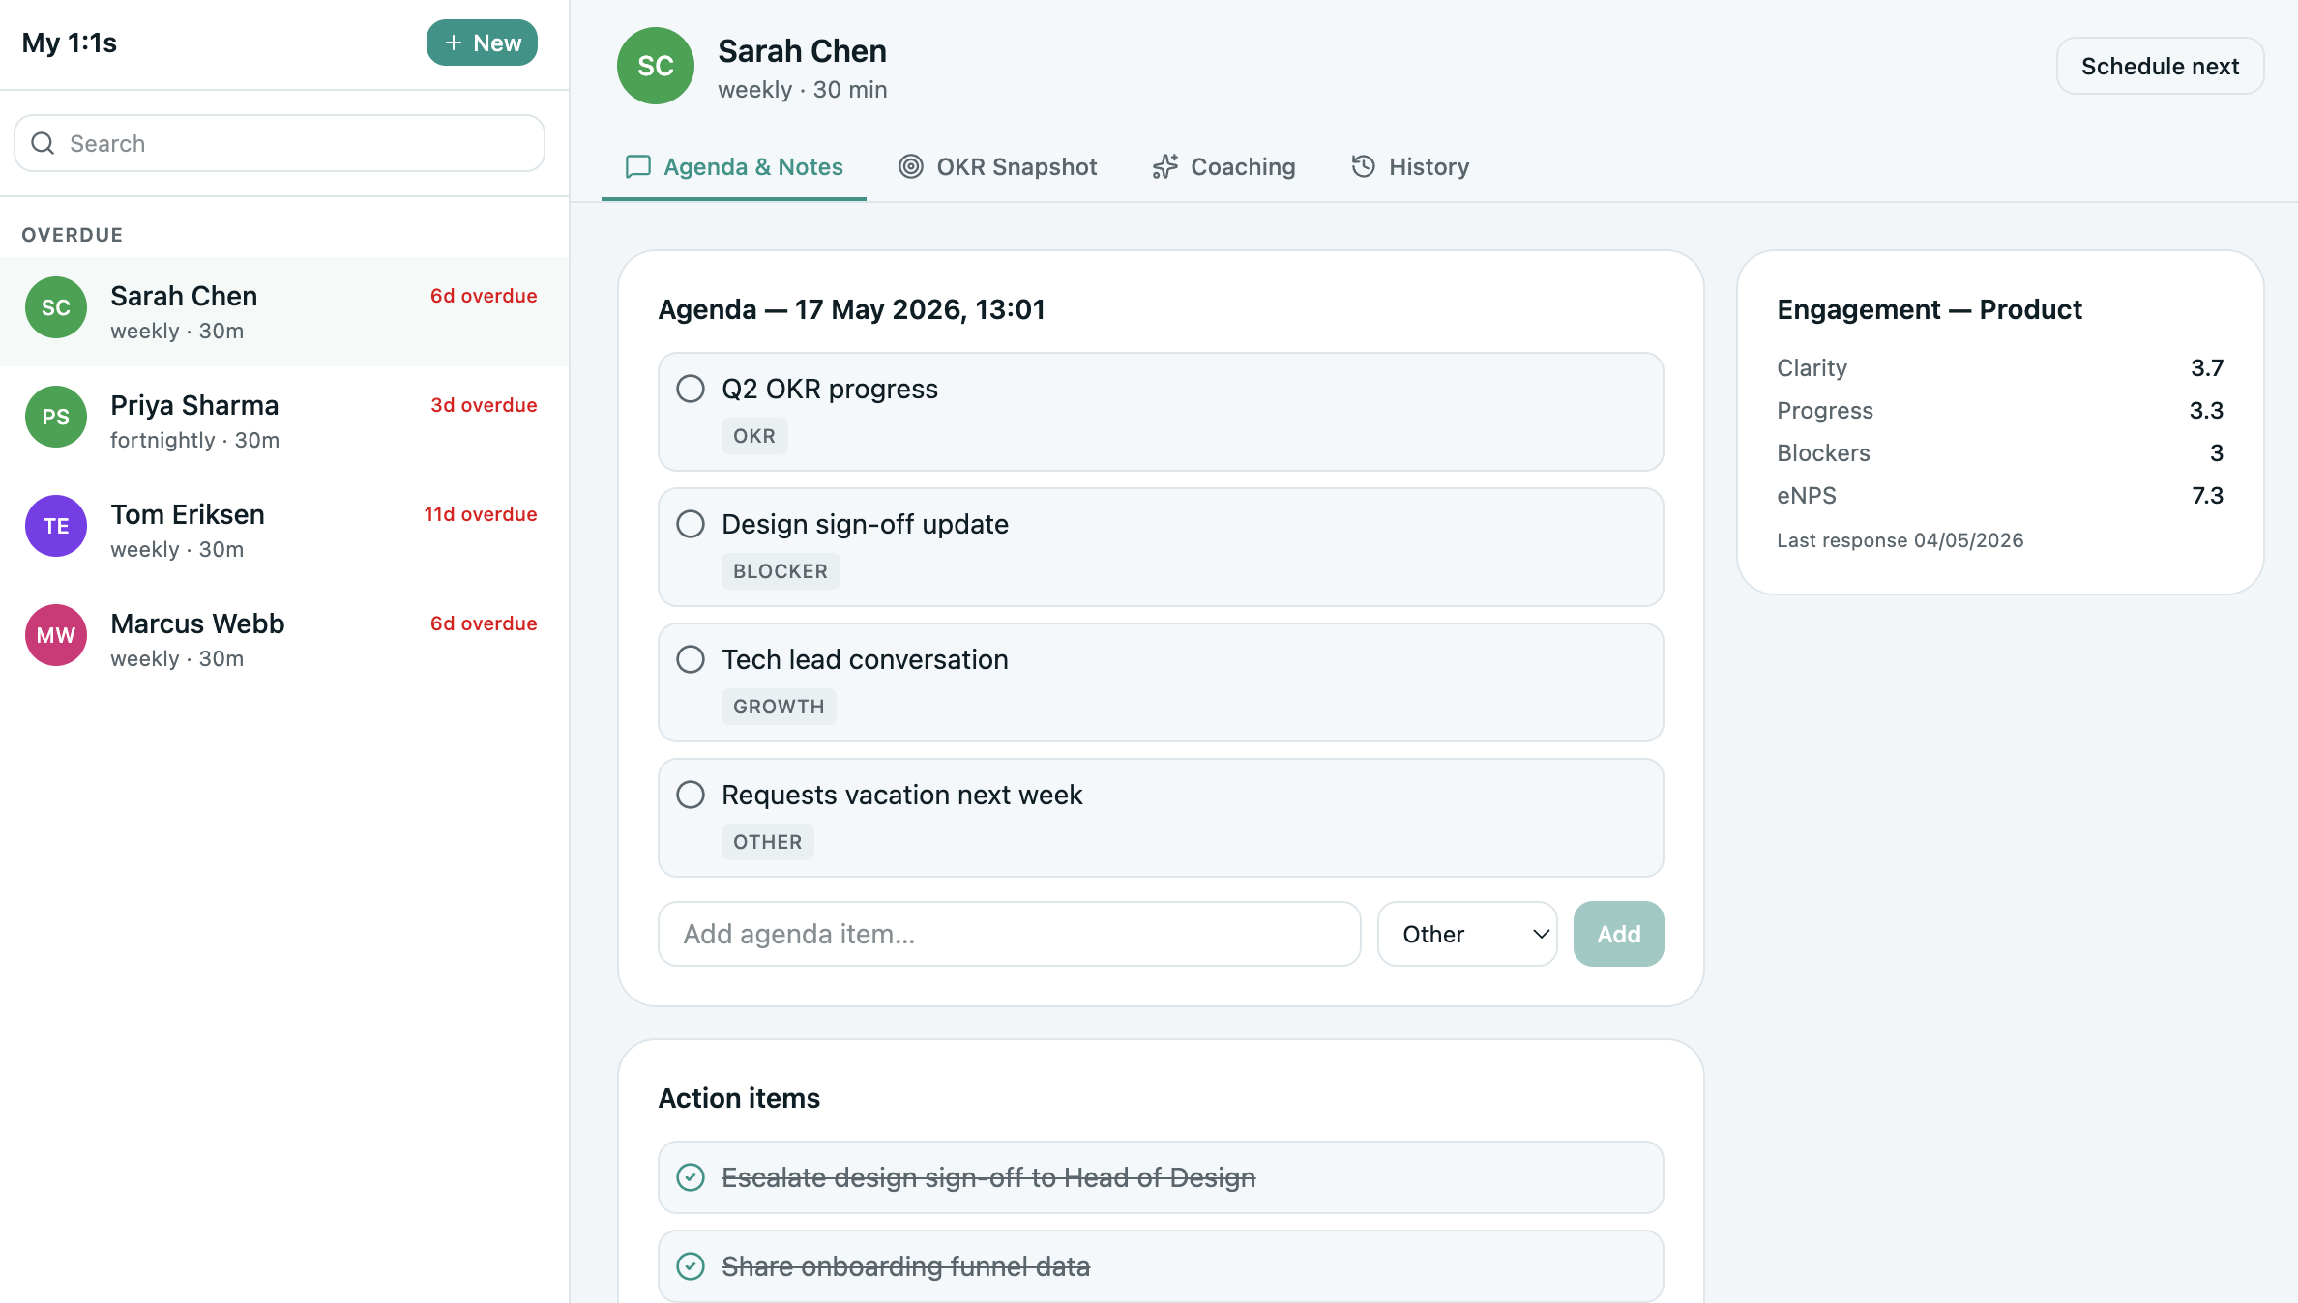Click the Add agenda item button

(1618, 934)
